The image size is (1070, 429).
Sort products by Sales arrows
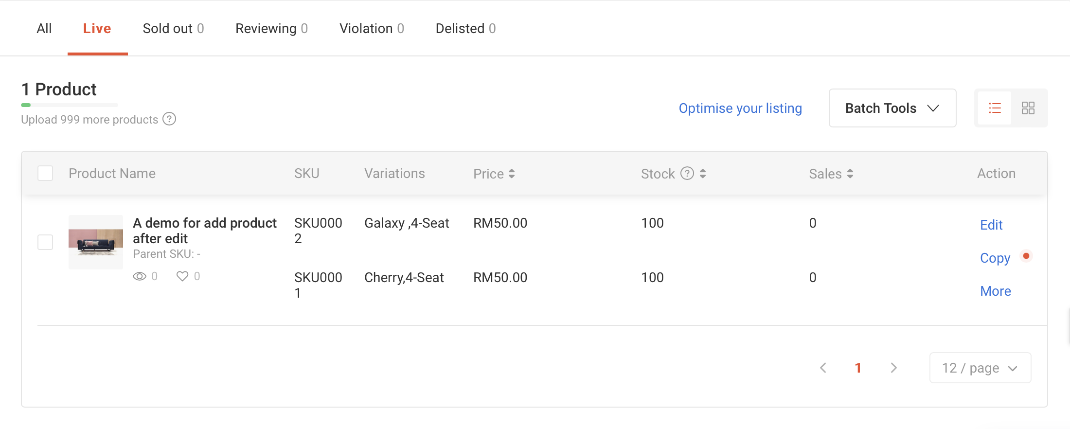(850, 174)
